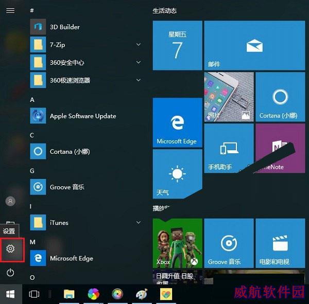The width and height of the screenshot is (309, 304).
Task: Open the 7-Zip folder entry
Action: pos(85,45)
